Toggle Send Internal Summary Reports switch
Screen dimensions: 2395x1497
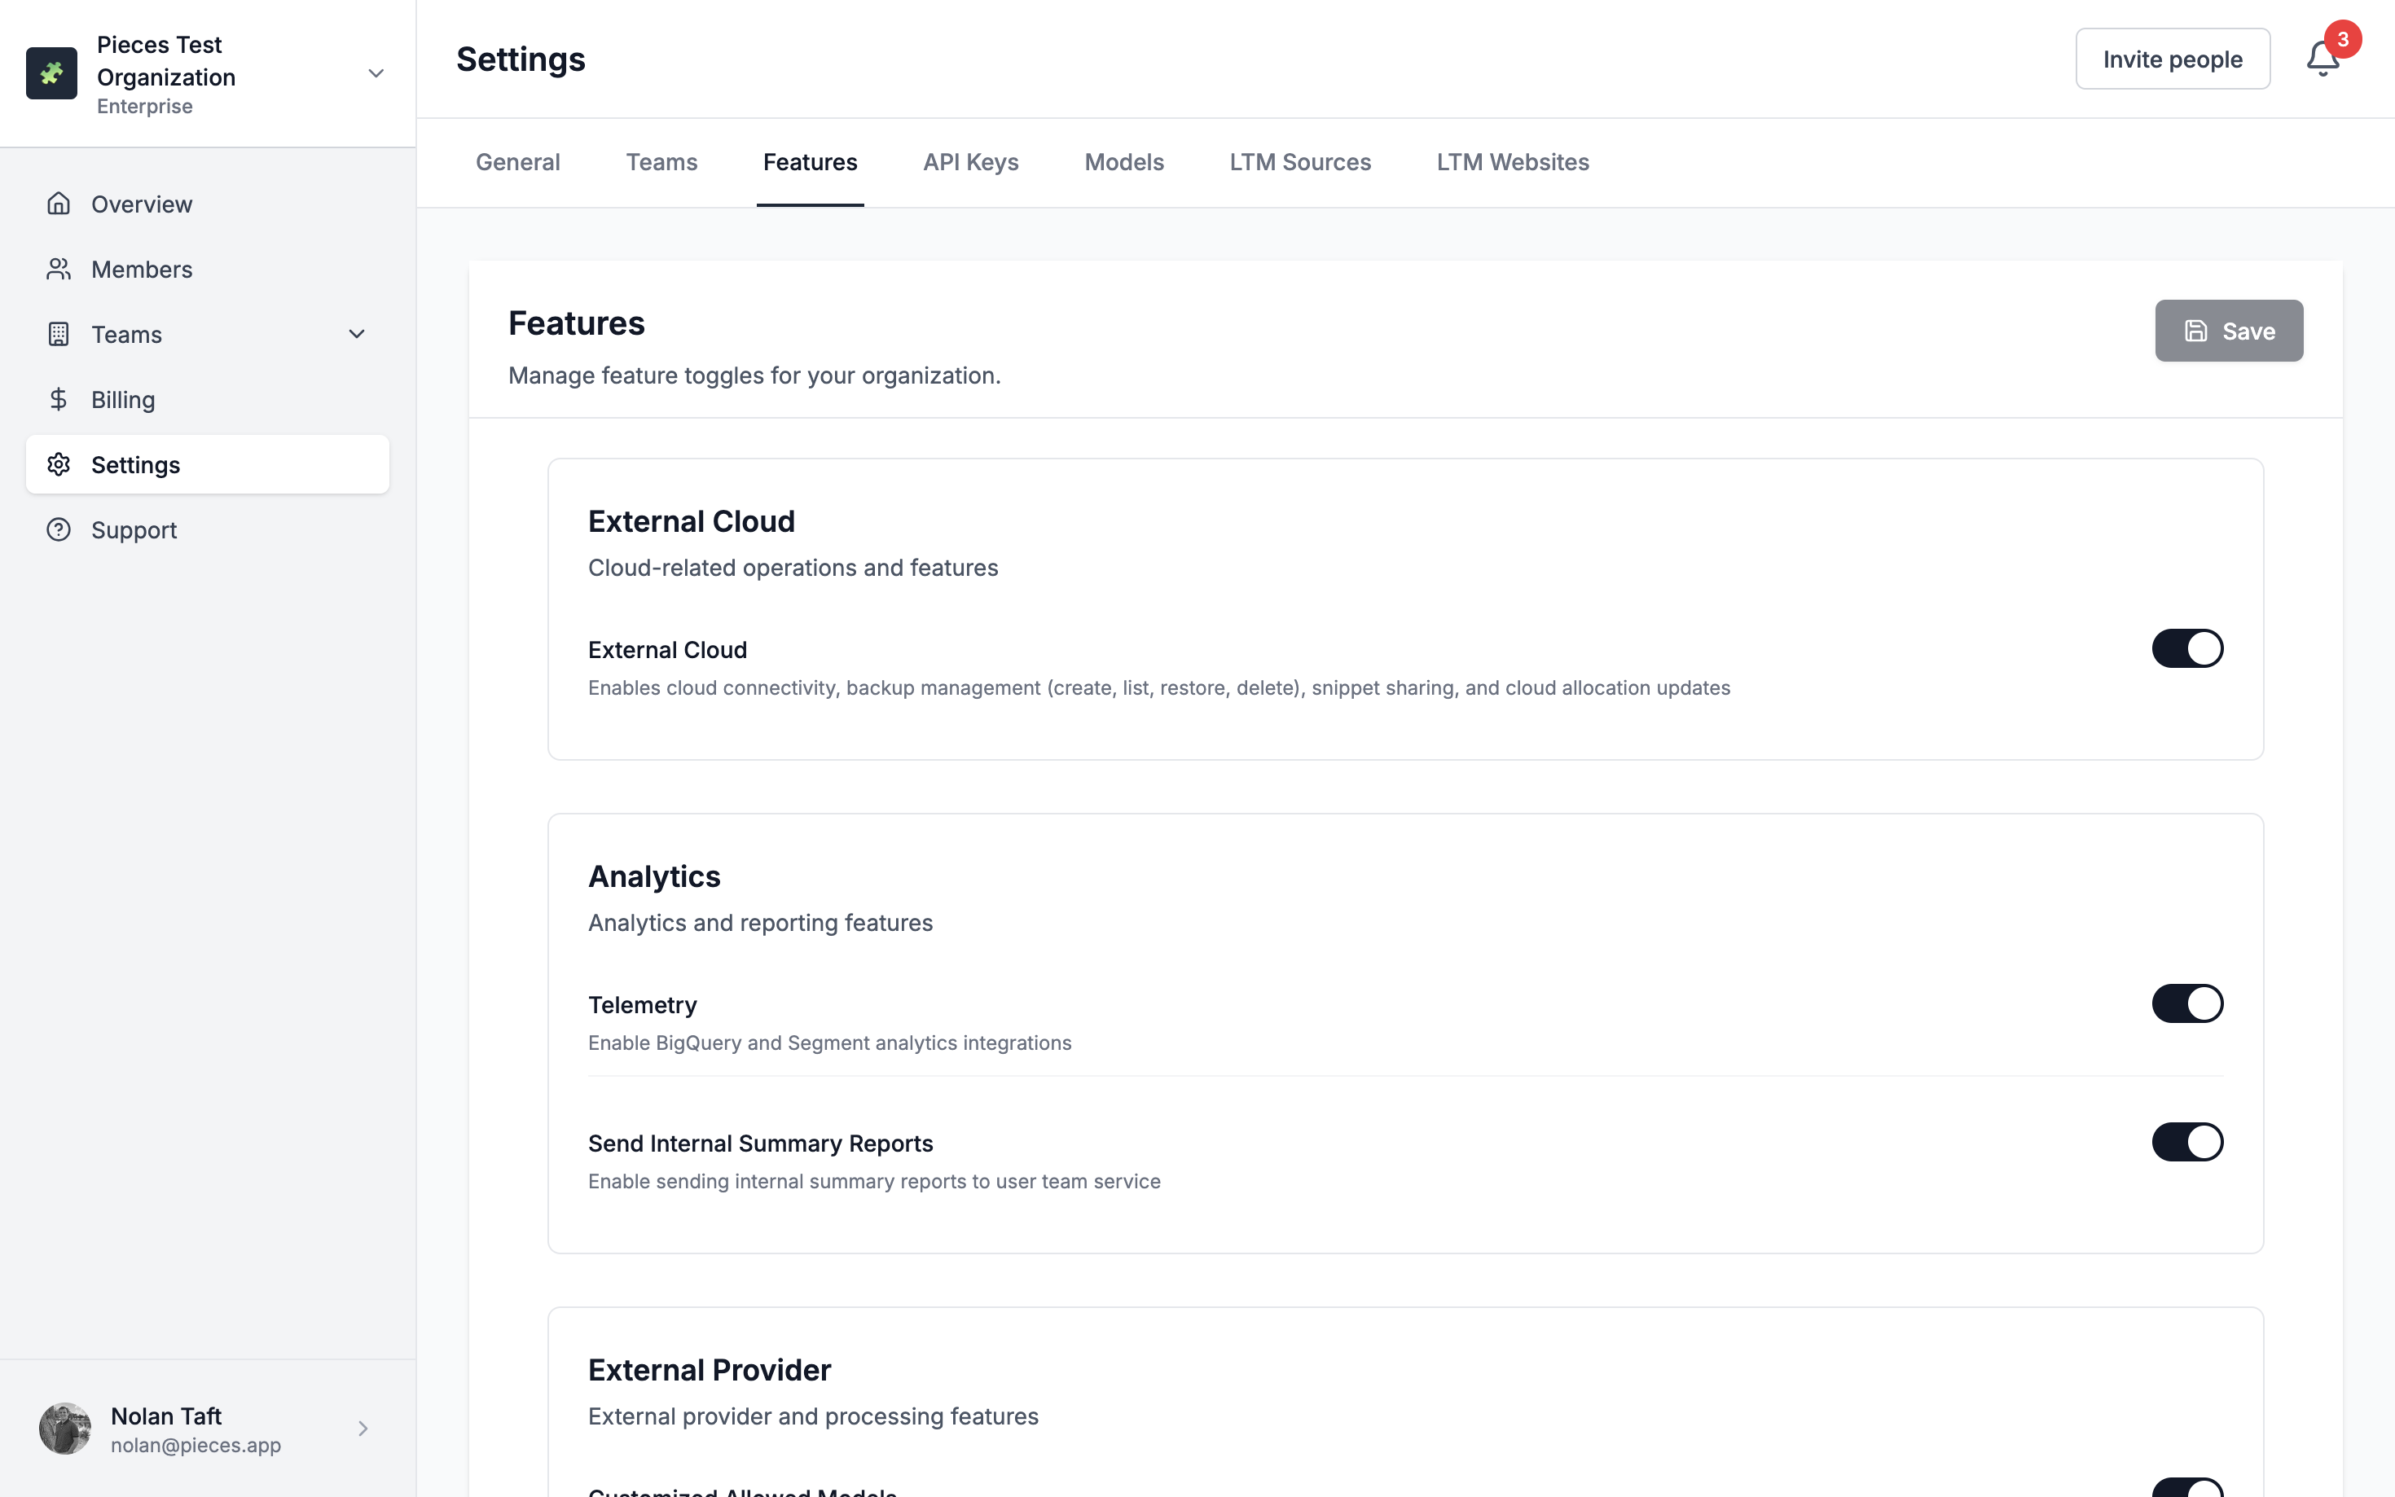[x=2186, y=1142]
